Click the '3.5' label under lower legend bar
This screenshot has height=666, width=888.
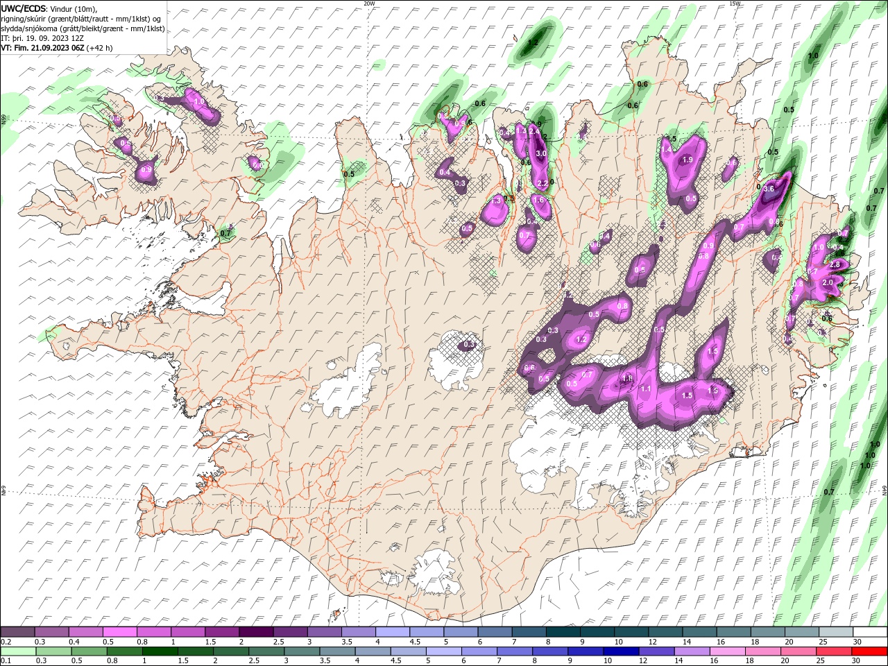click(325, 660)
